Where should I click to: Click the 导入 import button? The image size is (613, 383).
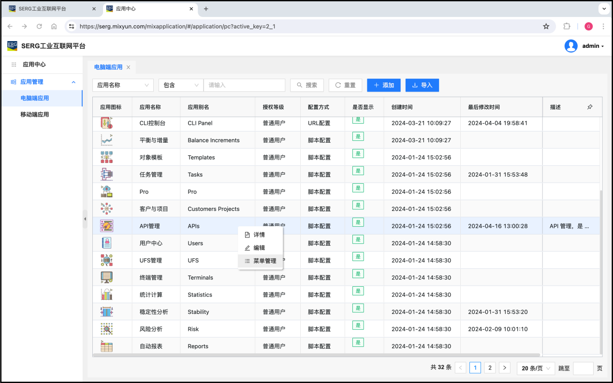[422, 85]
